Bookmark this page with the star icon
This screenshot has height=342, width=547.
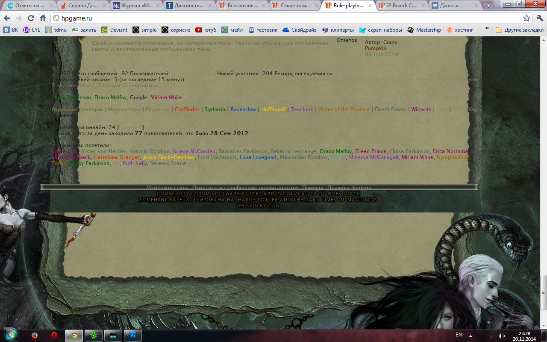[x=526, y=18]
